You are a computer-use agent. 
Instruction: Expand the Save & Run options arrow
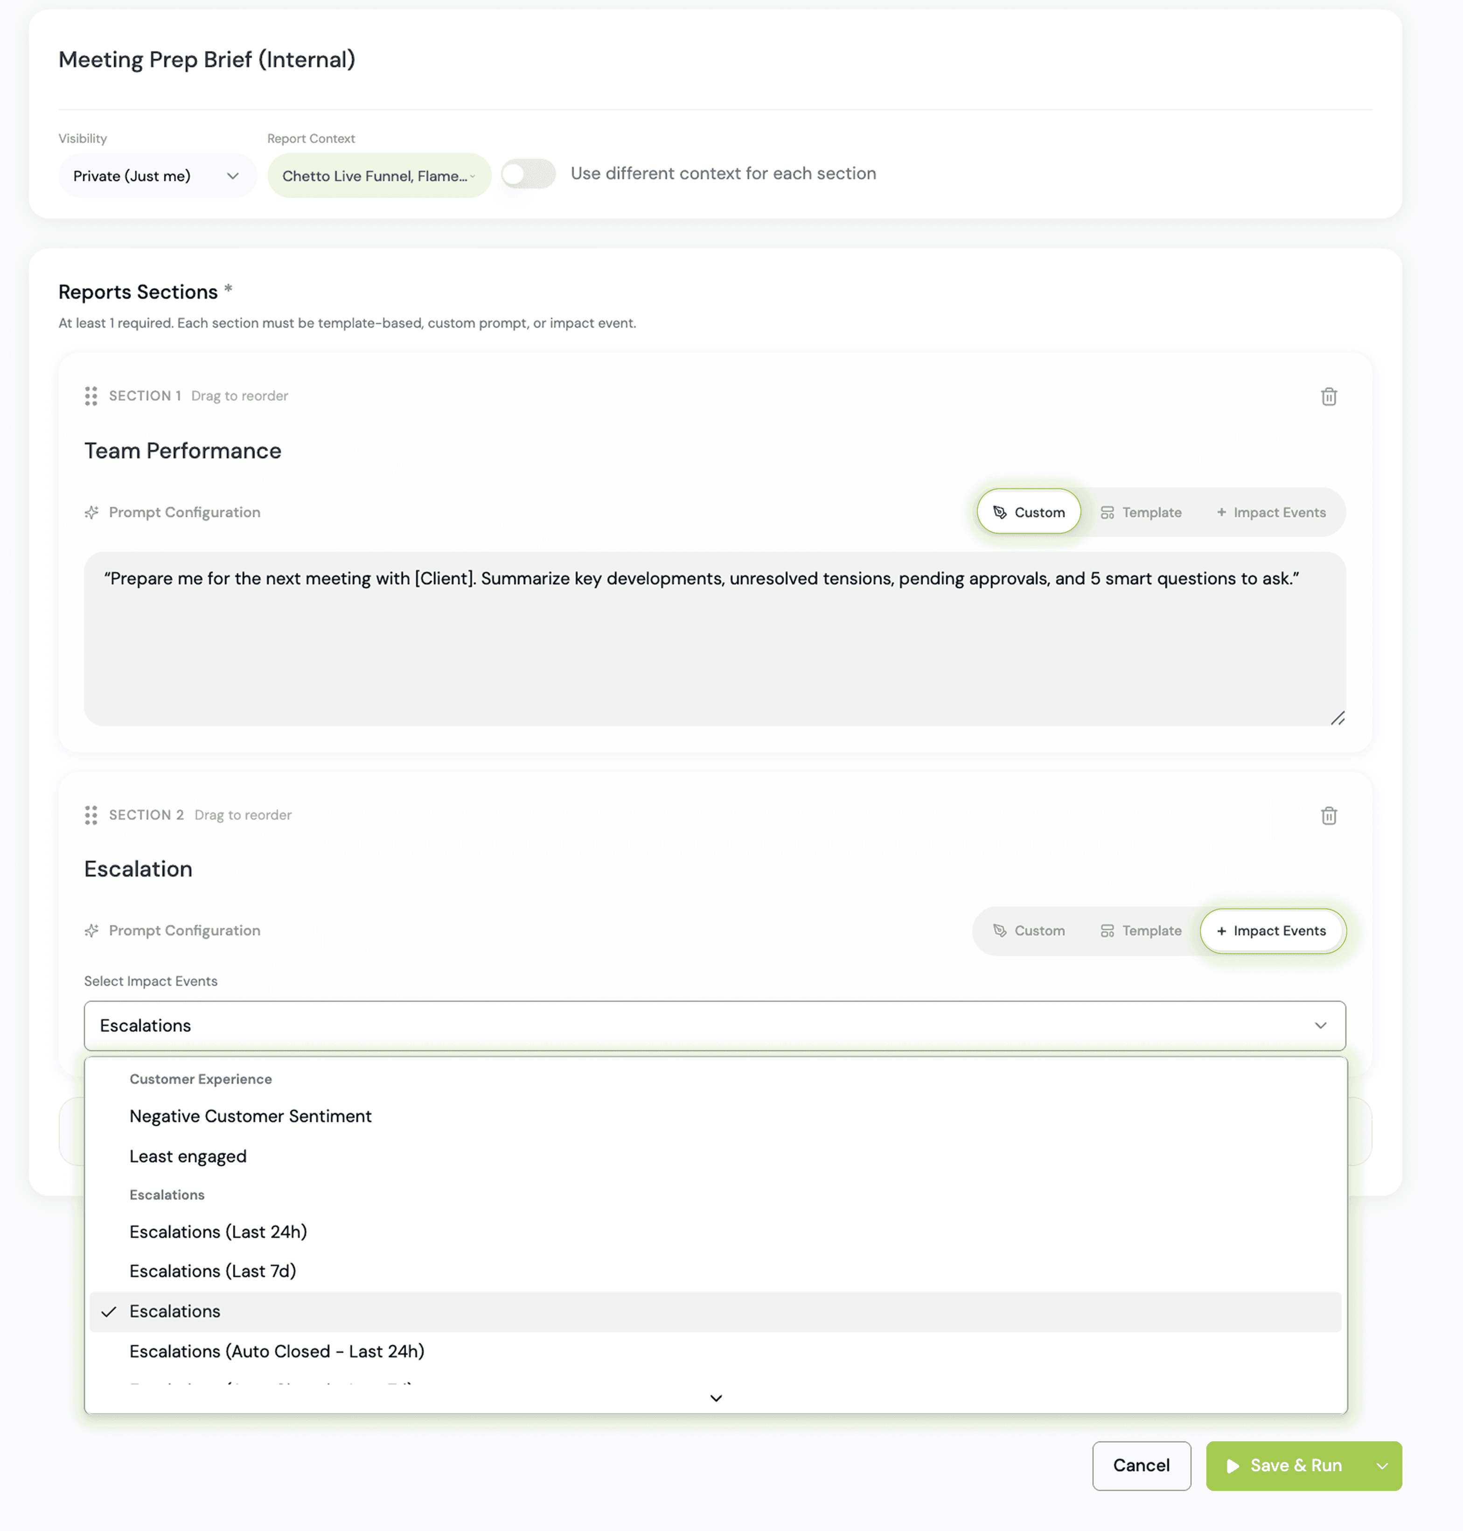[x=1381, y=1466]
